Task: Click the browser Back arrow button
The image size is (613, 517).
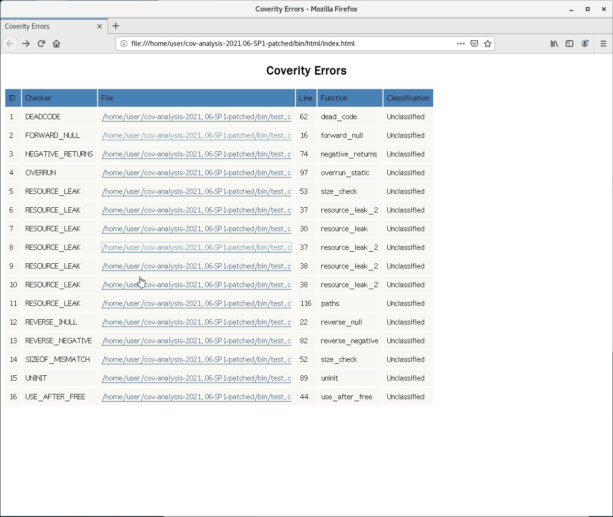Action: [10, 44]
